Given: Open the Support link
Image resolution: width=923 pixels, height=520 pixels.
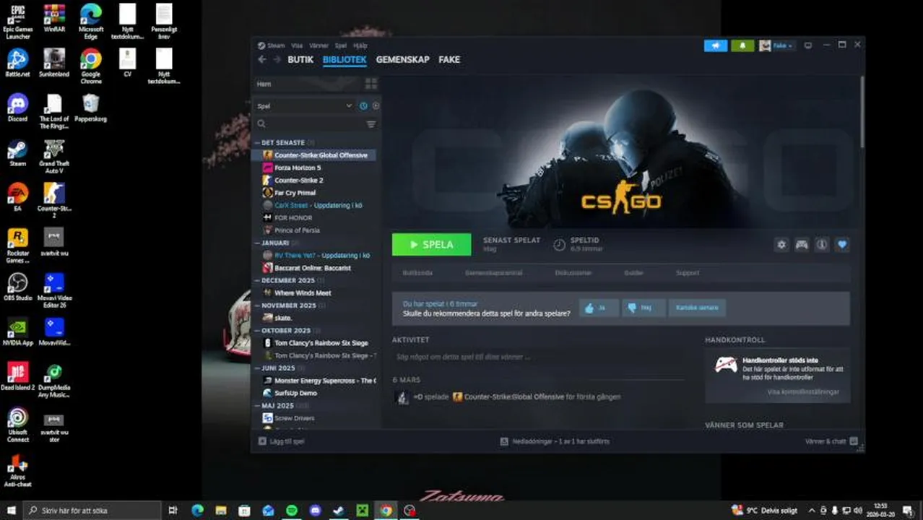Looking at the screenshot, I should [688, 273].
